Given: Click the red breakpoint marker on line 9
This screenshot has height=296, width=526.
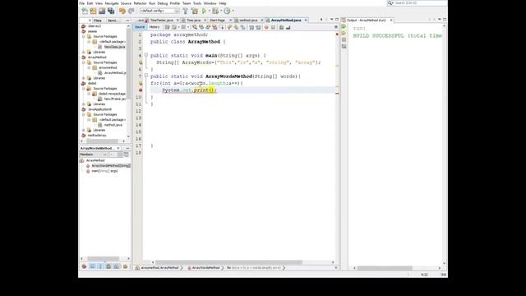Looking at the screenshot, I should (x=141, y=90).
